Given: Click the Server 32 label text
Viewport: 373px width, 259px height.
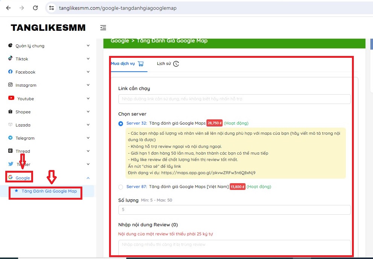Looking at the screenshot, I should [137, 123].
